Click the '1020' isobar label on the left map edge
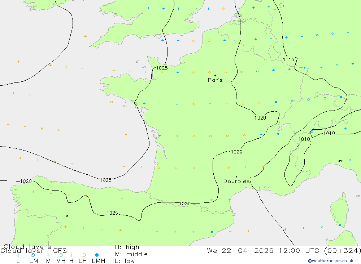Image resolution: width=361 pixels, height=264 pixels. point(26,181)
